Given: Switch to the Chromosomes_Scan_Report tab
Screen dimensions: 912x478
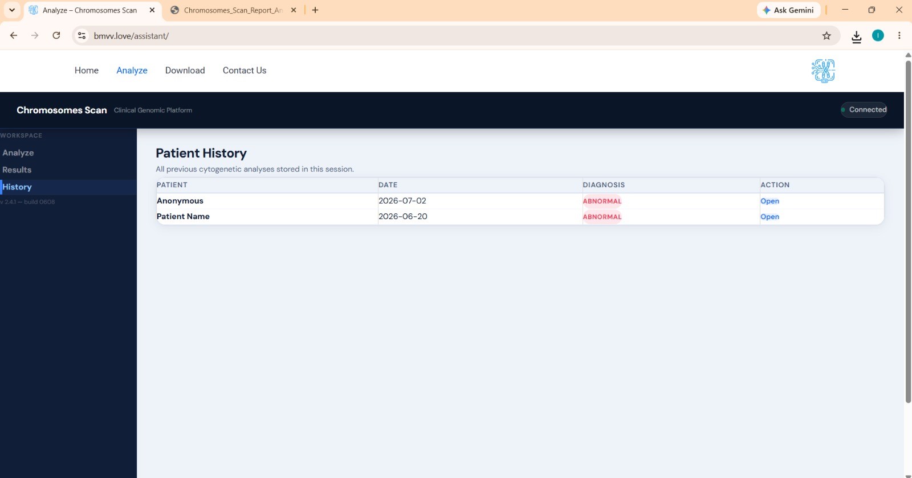Looking at the screenshot, I should click(233, 10).
